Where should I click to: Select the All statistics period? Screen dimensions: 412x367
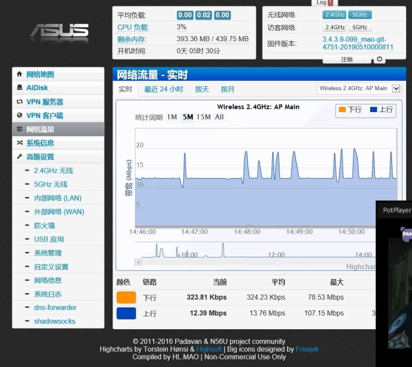[x=219, y=117]
